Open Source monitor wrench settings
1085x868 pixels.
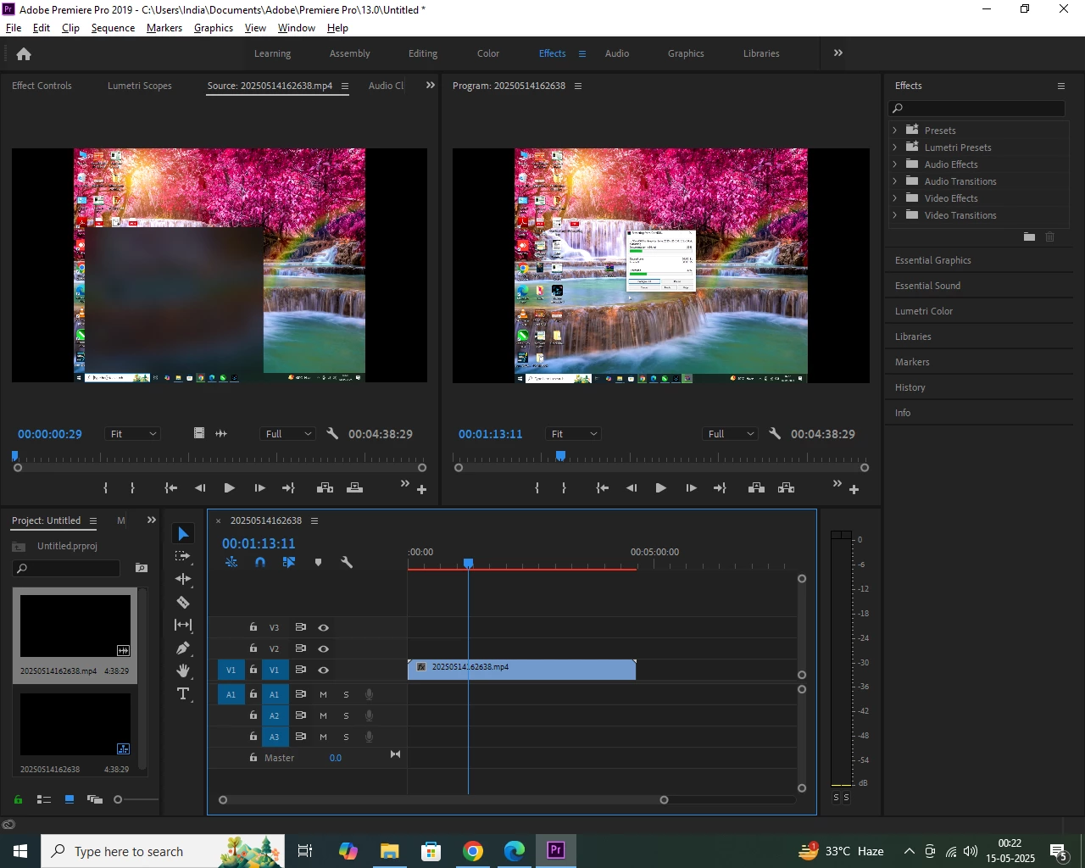tap(332, 433)
